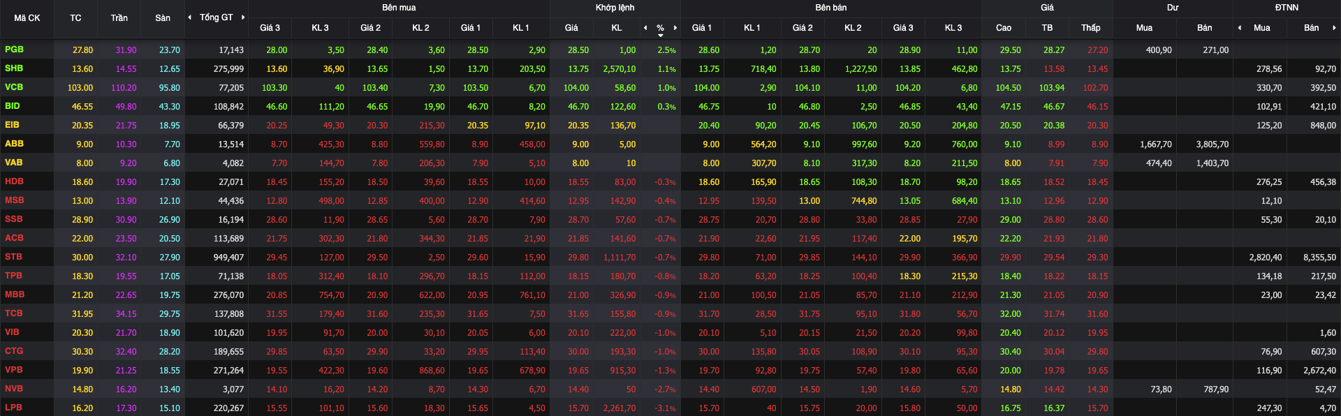
Task: Click STB's total value 949,407
Action: coord(228,258)
